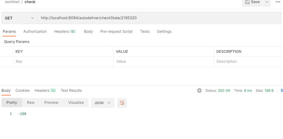Open the Save options dropdown arrow

[x=267, y=2]
